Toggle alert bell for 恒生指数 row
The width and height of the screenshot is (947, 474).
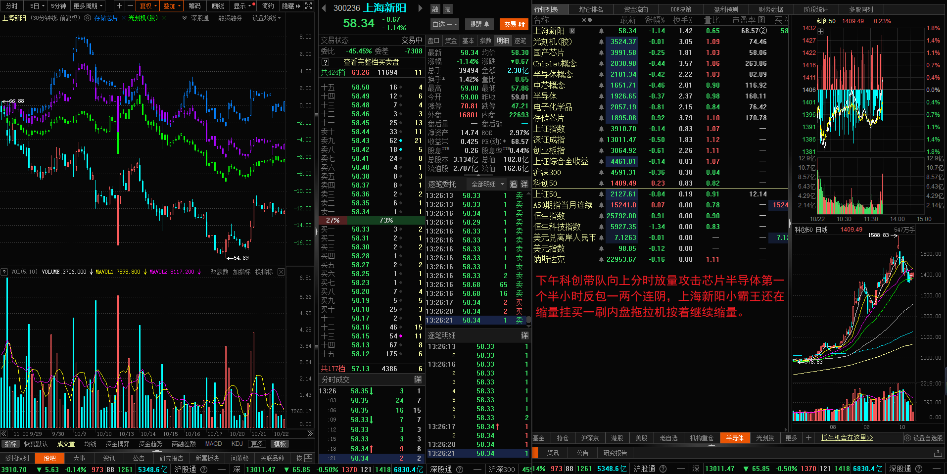(x=601, y=216)
